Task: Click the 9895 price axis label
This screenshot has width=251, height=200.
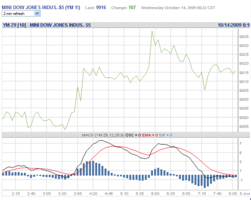Action: coord(244,109)
